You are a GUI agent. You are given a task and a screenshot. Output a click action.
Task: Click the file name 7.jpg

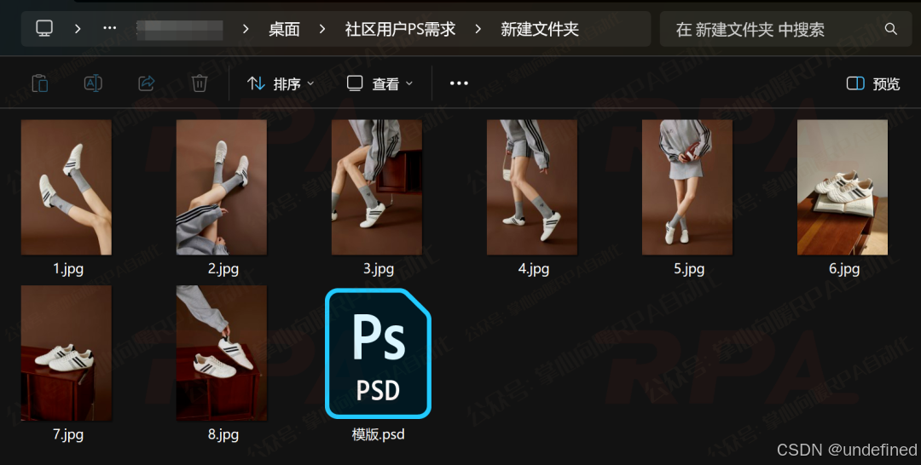(x=68, y=434)
